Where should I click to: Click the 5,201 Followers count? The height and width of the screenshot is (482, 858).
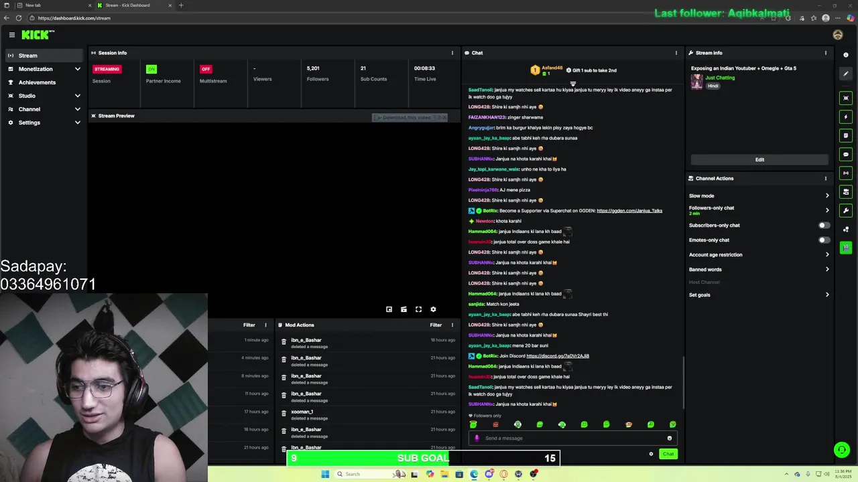click(313, 68)
